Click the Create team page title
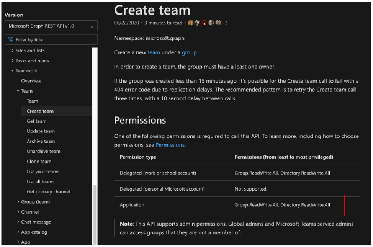373x247 pixels. tap(152, 10)
